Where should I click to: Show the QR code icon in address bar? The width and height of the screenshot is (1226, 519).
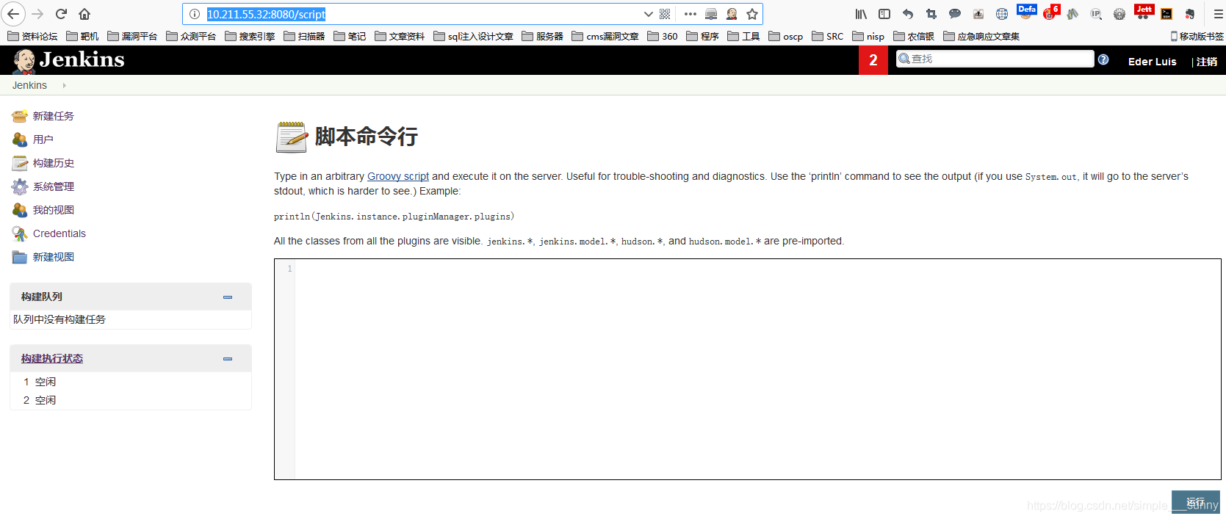pos(665,14)
